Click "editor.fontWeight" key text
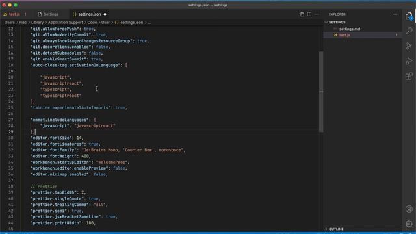Image resolution: width=416 pixels, height=234 pixels. 54,156
